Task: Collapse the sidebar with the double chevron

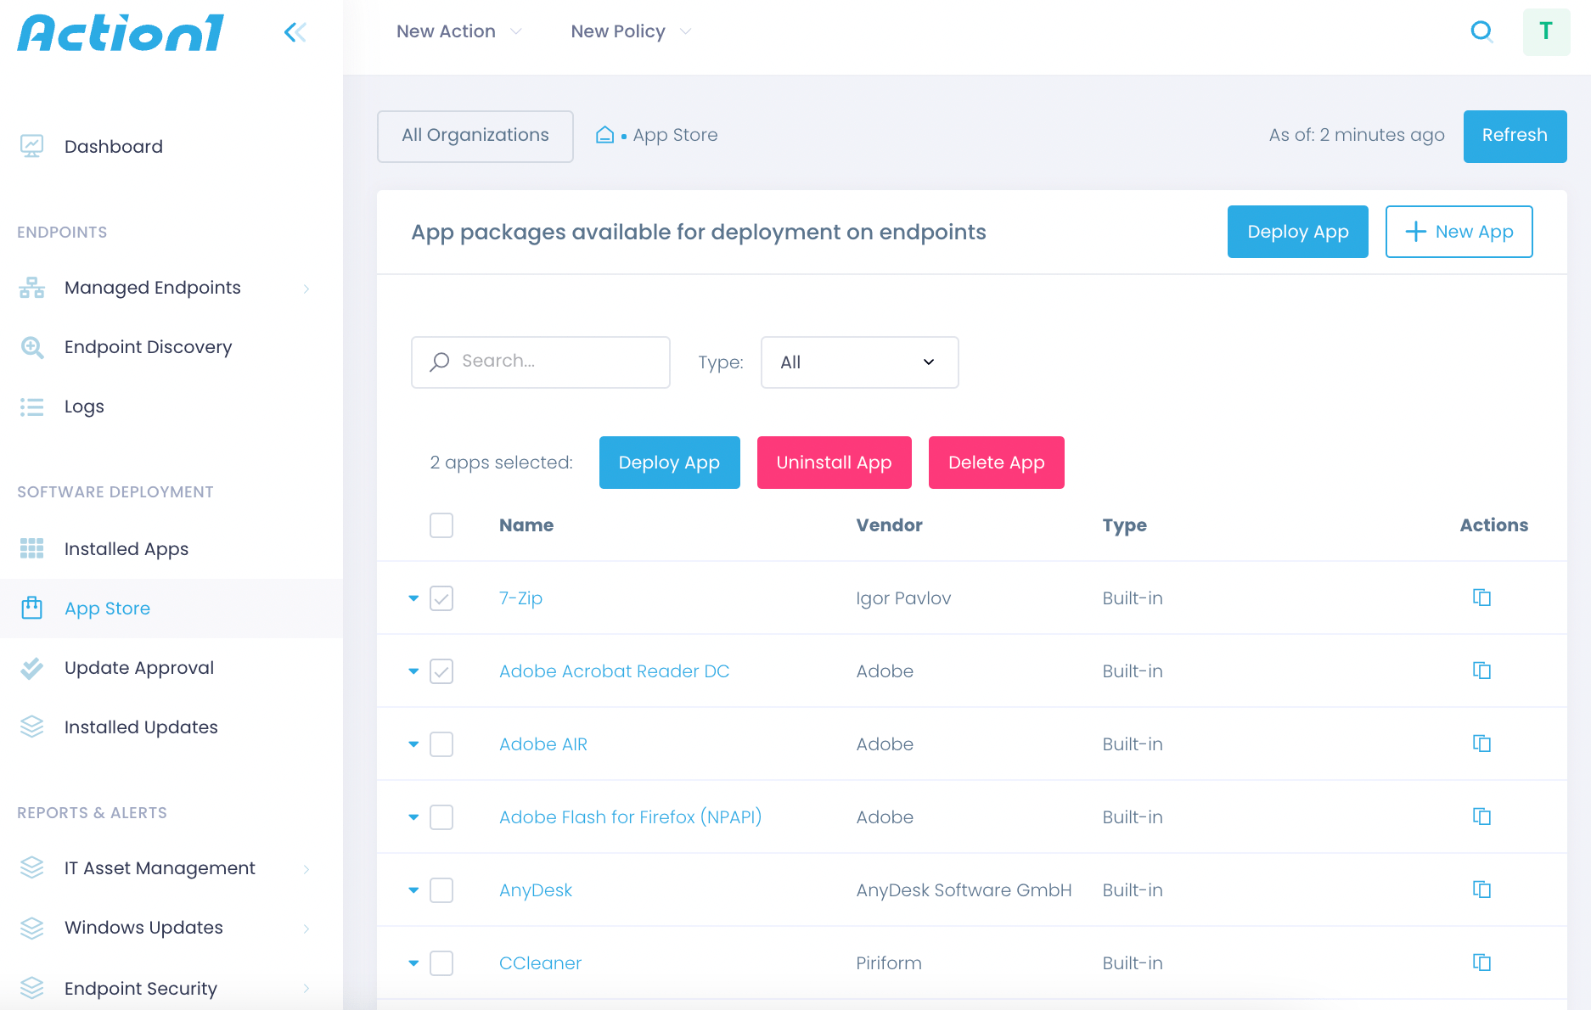Action: coord(295,31)
